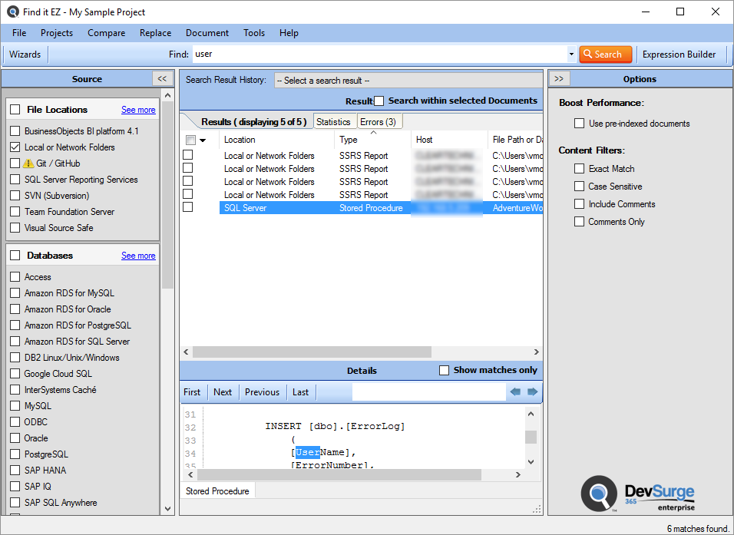
Task: Click the Details navigation text field
Action: pyautogui.click(x=428, y=392)
